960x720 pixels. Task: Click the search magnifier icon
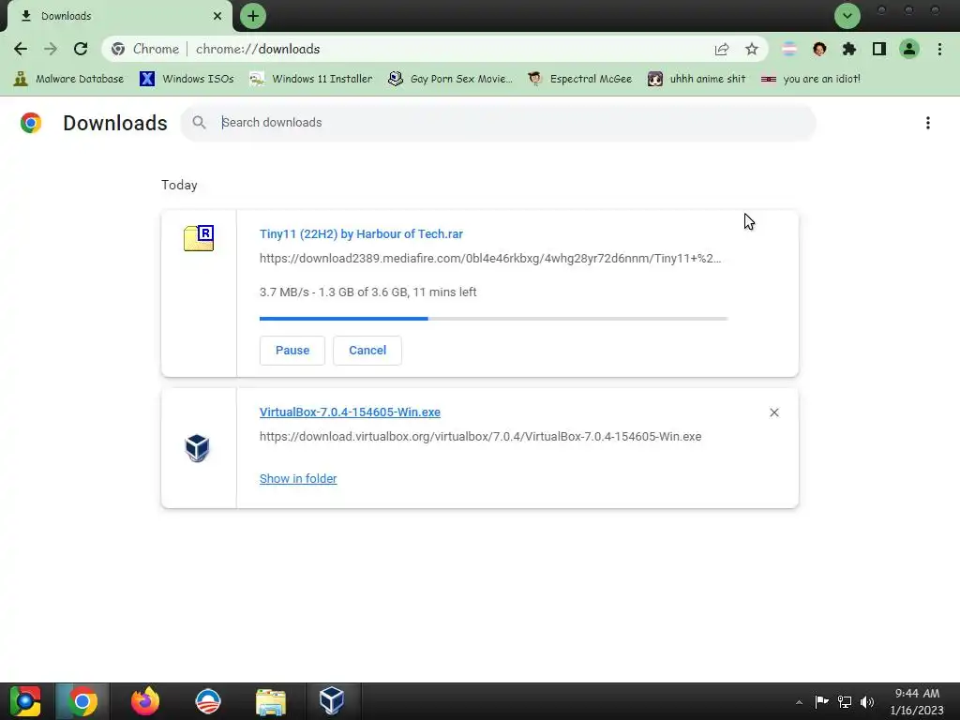(x=199, y=123)
